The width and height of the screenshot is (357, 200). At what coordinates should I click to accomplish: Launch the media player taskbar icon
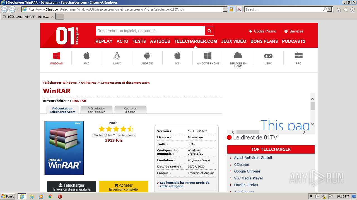coord(41,196)
